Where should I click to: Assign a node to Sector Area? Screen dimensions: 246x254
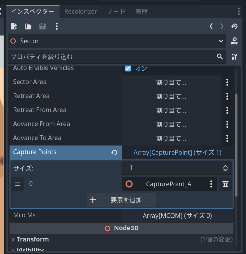(171, 82)
